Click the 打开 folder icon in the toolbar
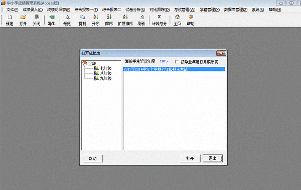This screenshot has width=301, height=190. (x=23, y=20)
